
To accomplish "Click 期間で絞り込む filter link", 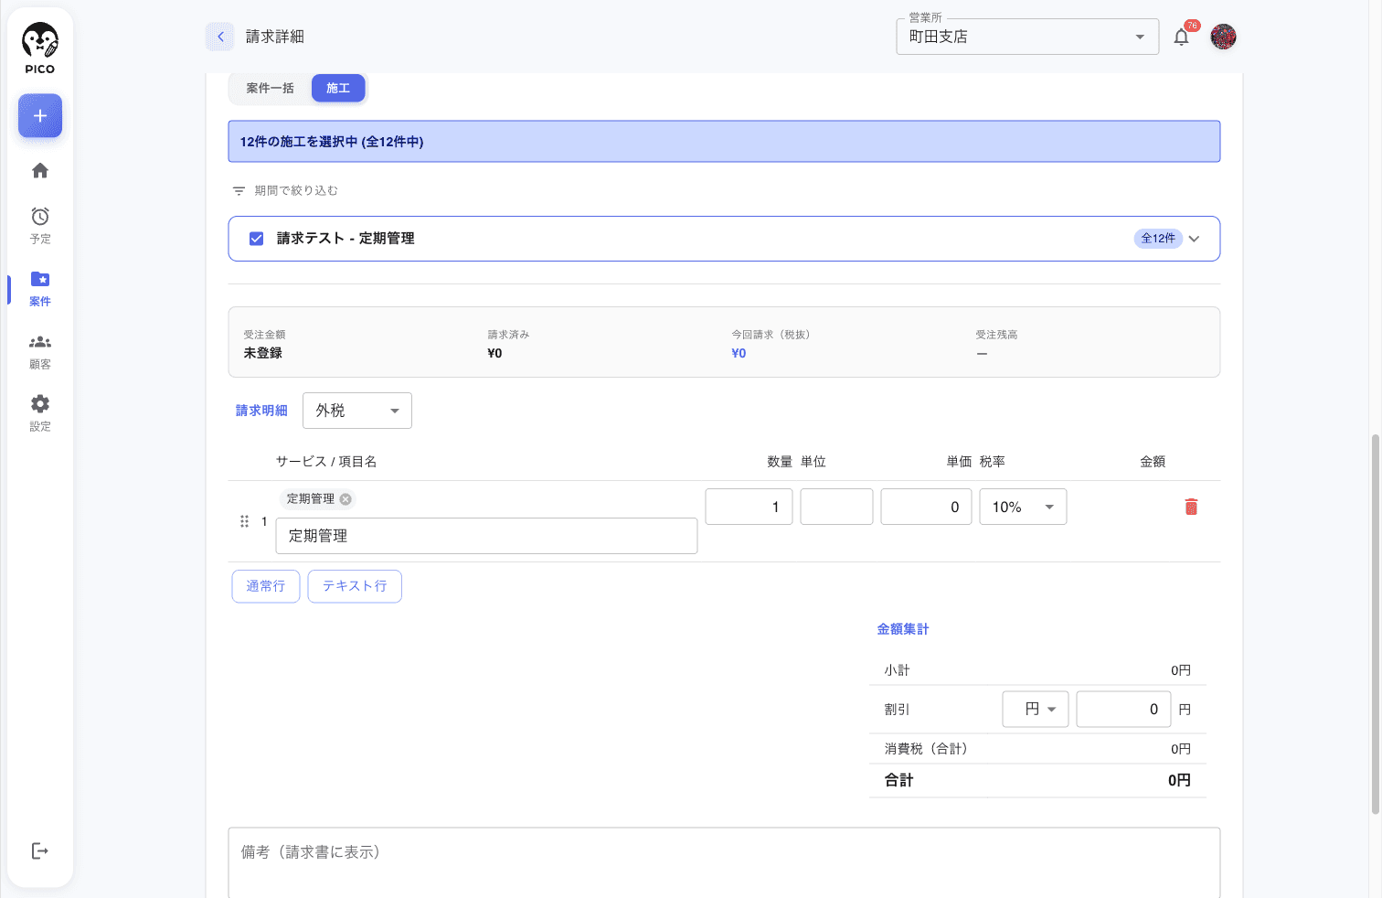I will [296, 191].
